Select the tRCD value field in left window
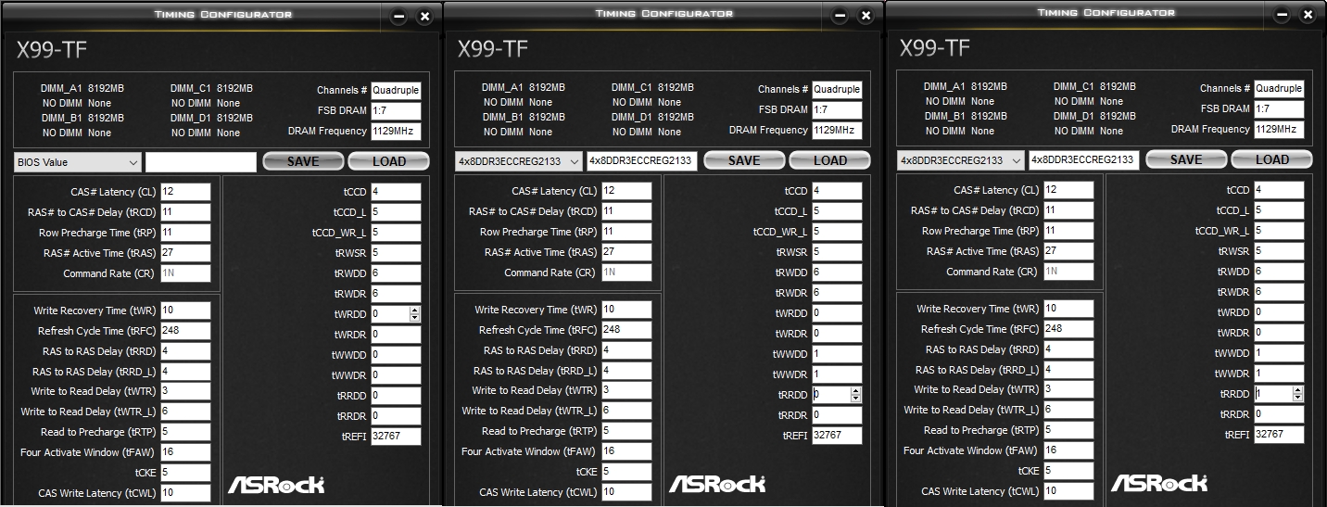The height and width of the screenshot is (507, 1327). click(185, 212)
